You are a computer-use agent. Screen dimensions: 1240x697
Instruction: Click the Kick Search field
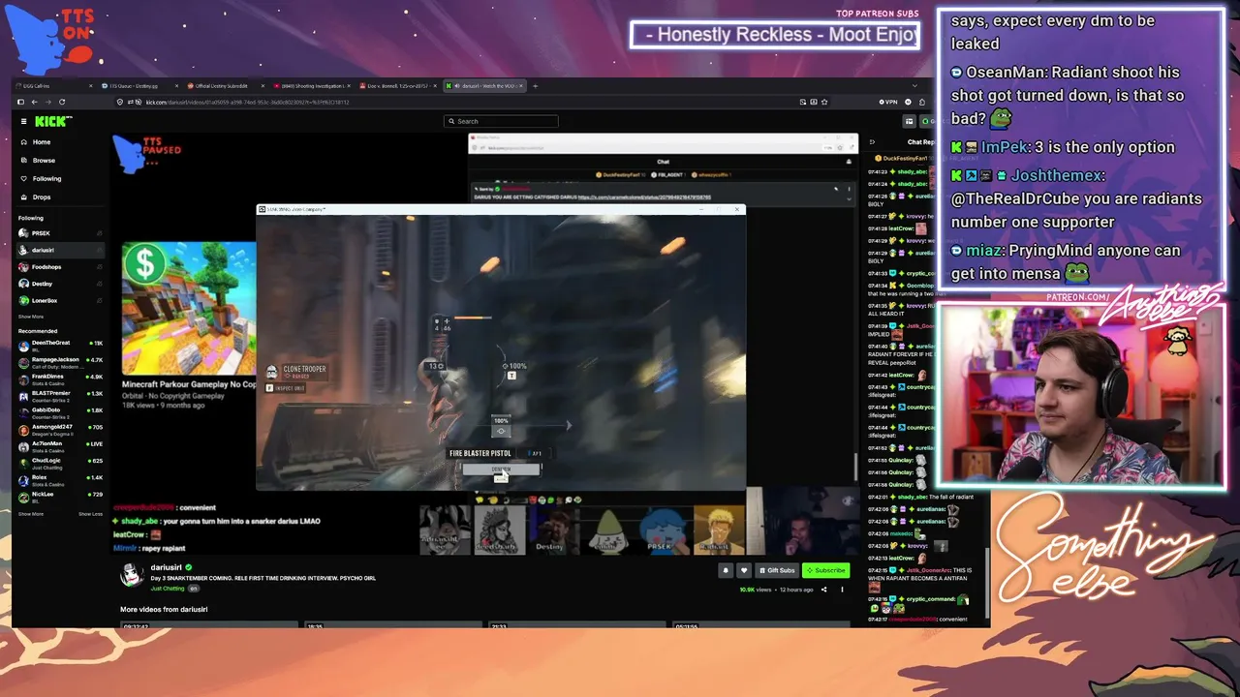tap(502, 121)
